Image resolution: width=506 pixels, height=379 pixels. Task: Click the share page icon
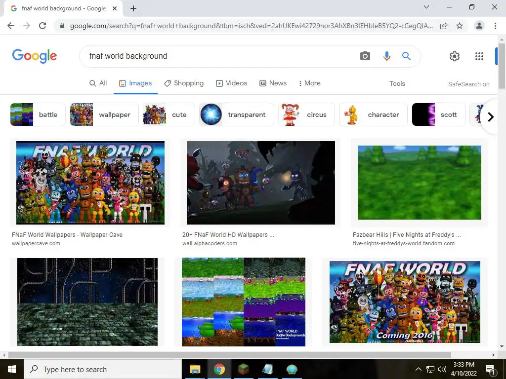point(444,26)
